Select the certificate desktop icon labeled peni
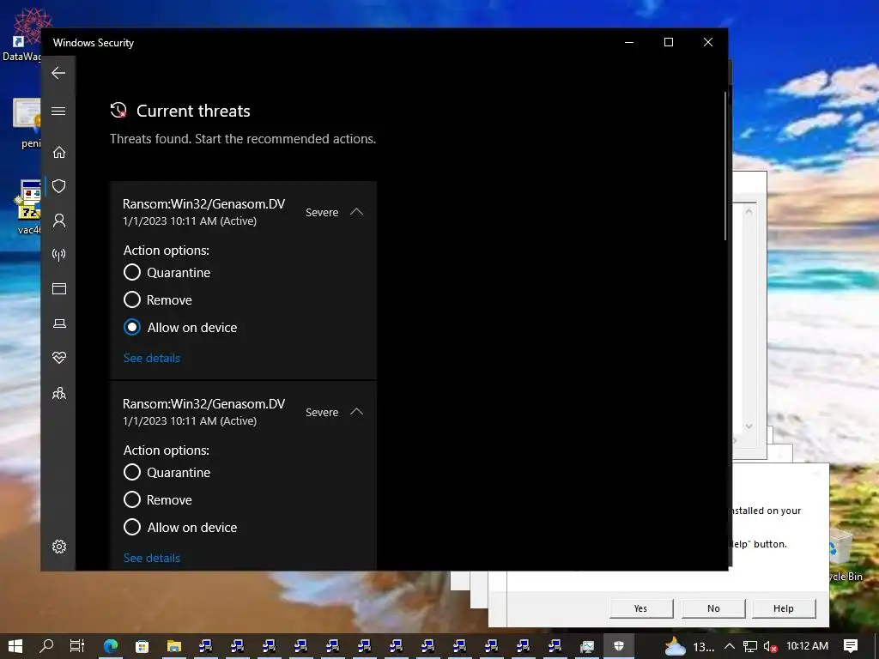Viewport: 879px width, 659px height. [27, 124]
